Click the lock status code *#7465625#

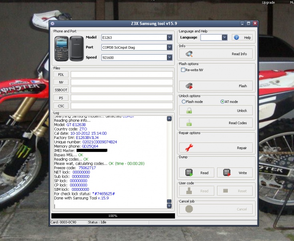point(103,194)
